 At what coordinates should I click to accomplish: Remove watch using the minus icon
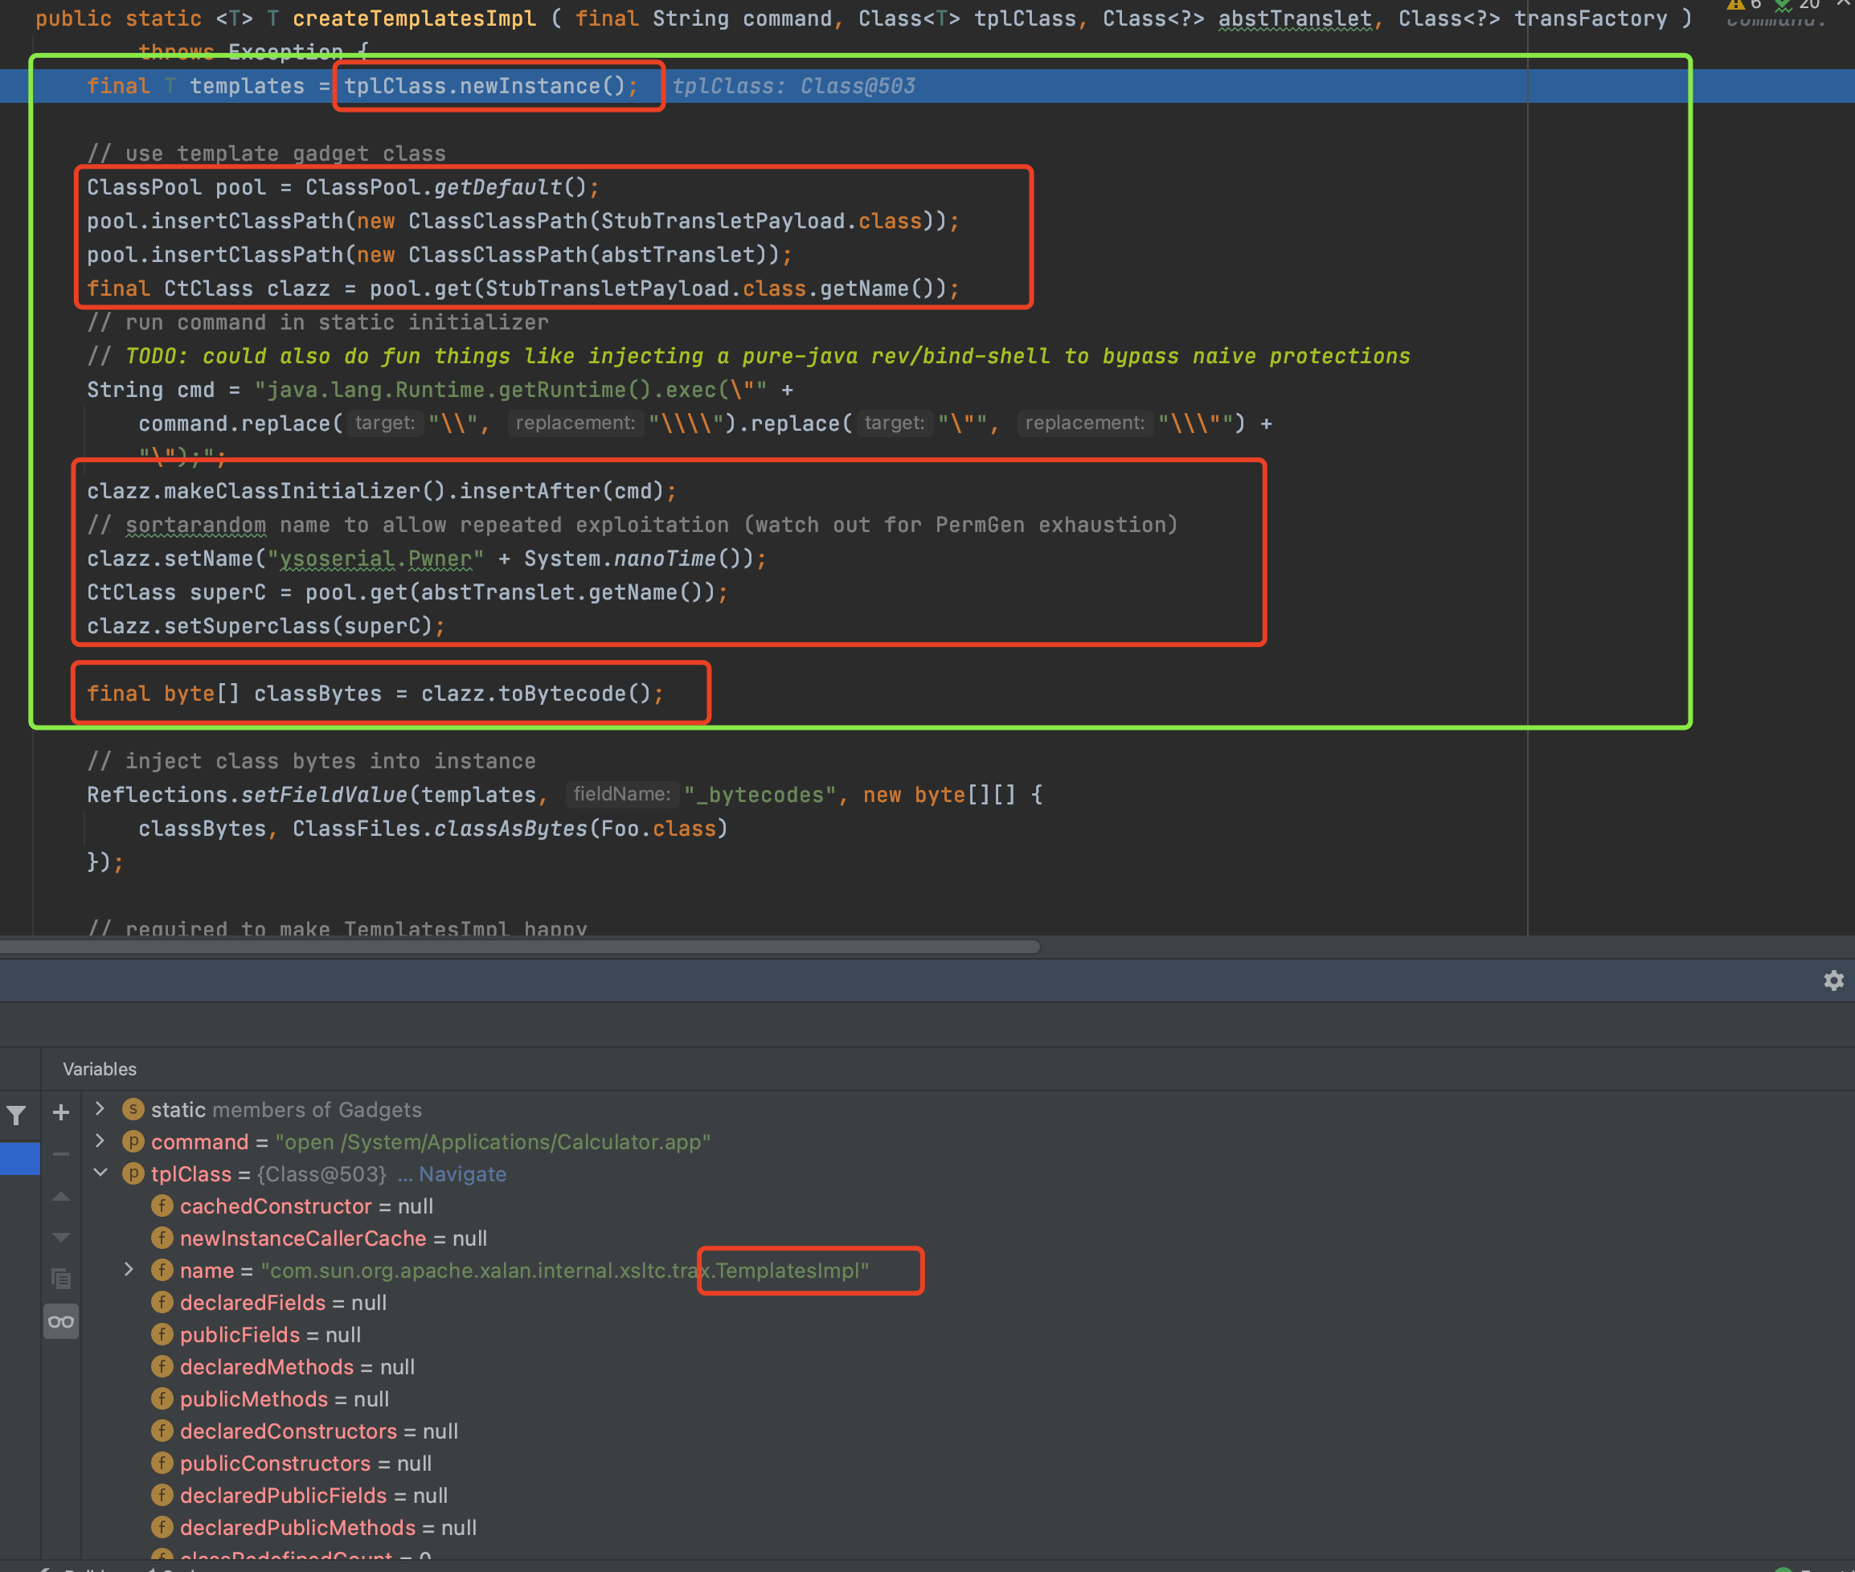(x=61, y=1154)
